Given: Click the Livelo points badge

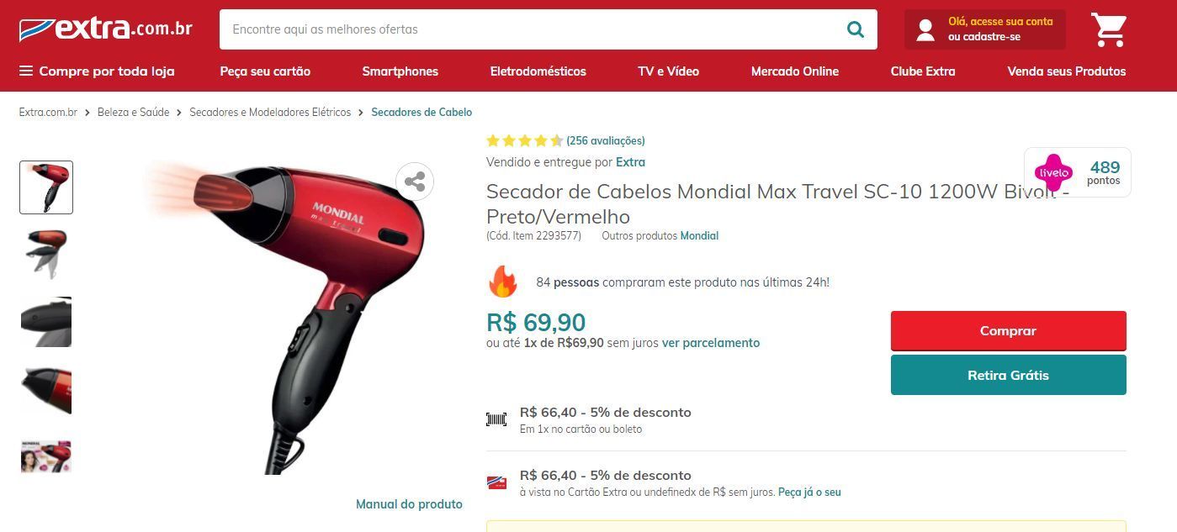Looking at the screenshot, I should [1077, 172].
